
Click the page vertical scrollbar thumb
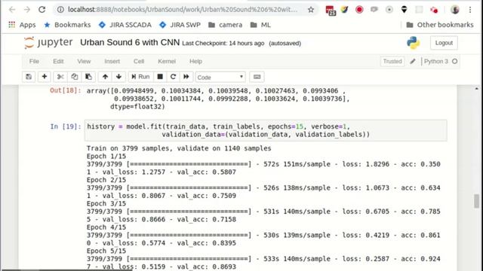click(x=476, y=201)
